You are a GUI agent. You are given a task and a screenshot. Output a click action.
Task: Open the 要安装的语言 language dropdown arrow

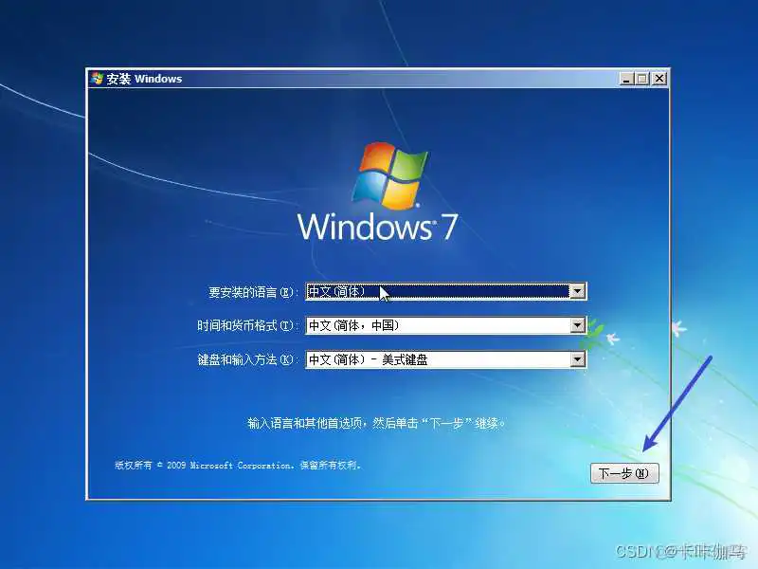coord(578,291)
